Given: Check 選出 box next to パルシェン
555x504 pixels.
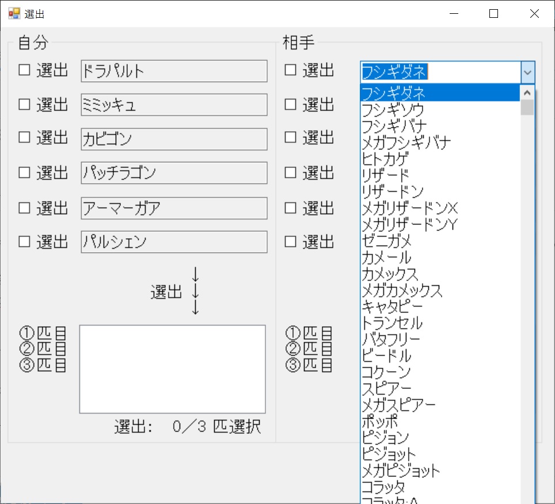Looking at the screenshot, I should (x=24, y=242).
